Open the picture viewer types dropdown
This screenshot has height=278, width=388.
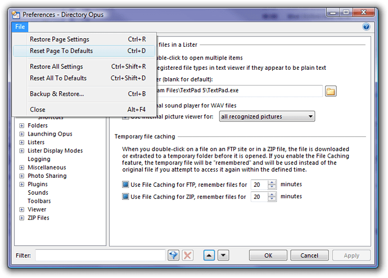point(267,116)
